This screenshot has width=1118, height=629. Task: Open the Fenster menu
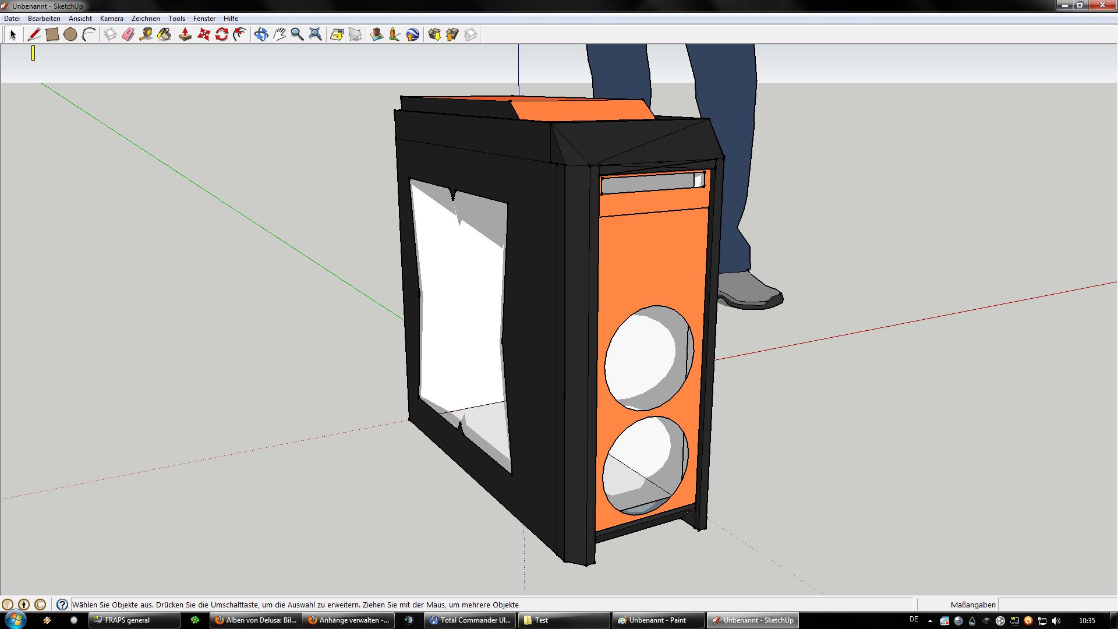tap(204, 19)
